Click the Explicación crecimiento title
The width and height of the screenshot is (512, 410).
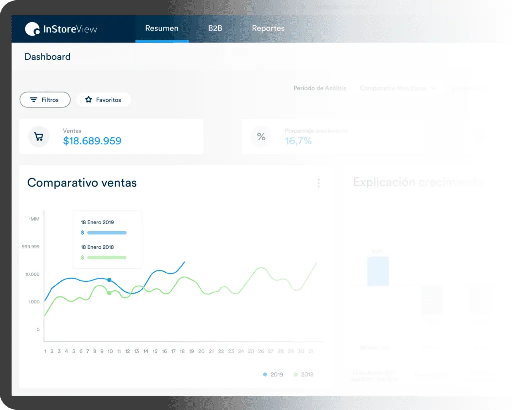point(418,182)
